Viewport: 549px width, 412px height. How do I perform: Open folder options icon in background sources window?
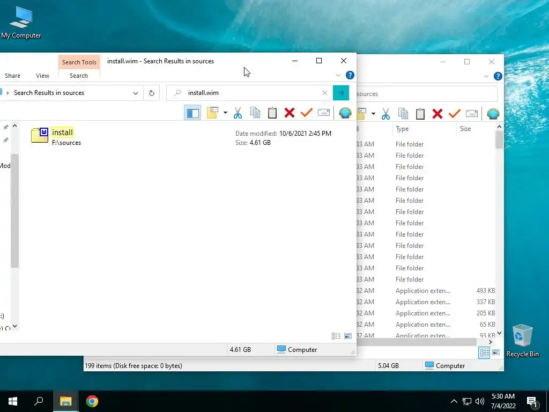362,114
